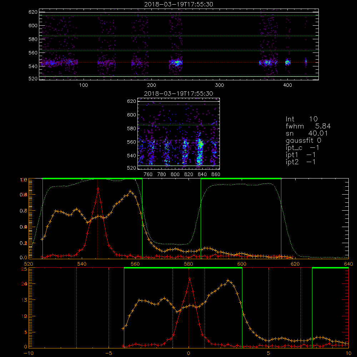Click the bright column near 815 in zoomed image
Screen dimensions: 357x357
click(185, 151)
